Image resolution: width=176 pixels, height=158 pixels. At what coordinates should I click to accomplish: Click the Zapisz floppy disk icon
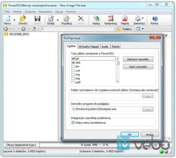(37, 18)
